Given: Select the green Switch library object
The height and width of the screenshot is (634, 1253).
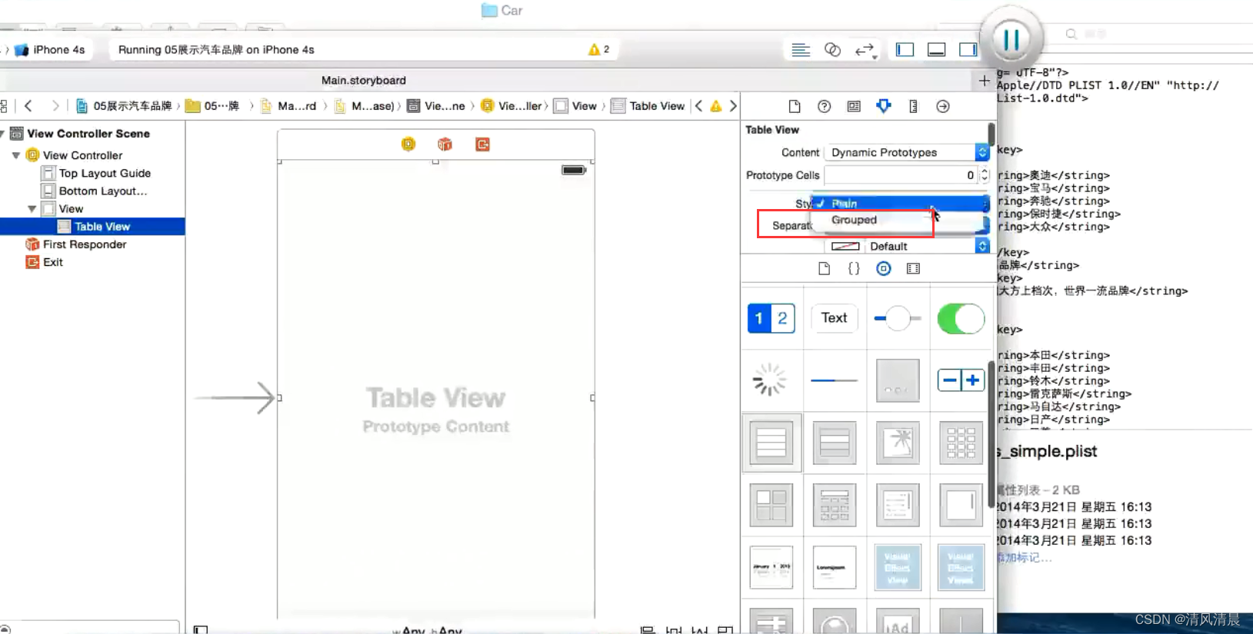Looking at the screenshot, I should [x=961, y=318].
